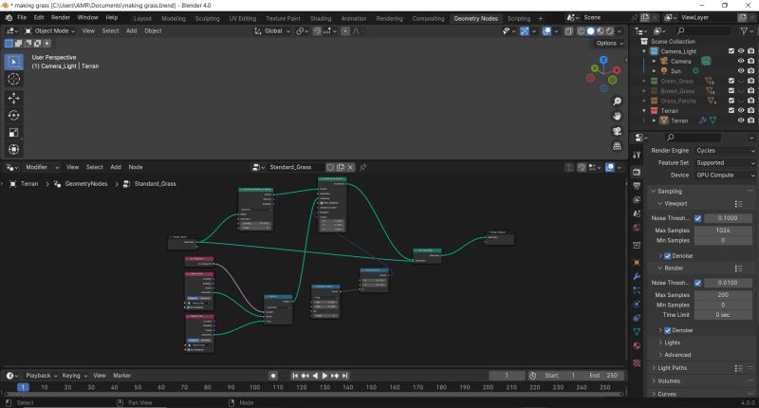Activate the Scale tool
Screen dimensions: 759x408
coord(13,133)
